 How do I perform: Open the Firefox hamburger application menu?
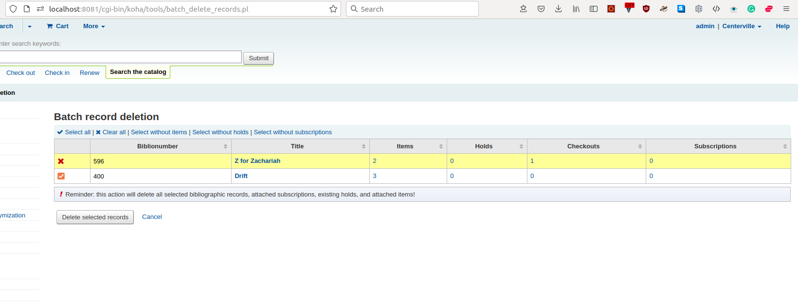[786, 9]
